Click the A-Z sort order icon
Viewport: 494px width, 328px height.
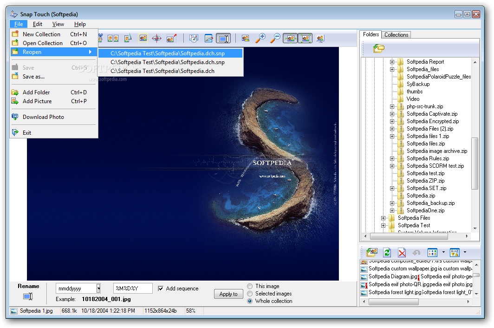coord(455,252)
